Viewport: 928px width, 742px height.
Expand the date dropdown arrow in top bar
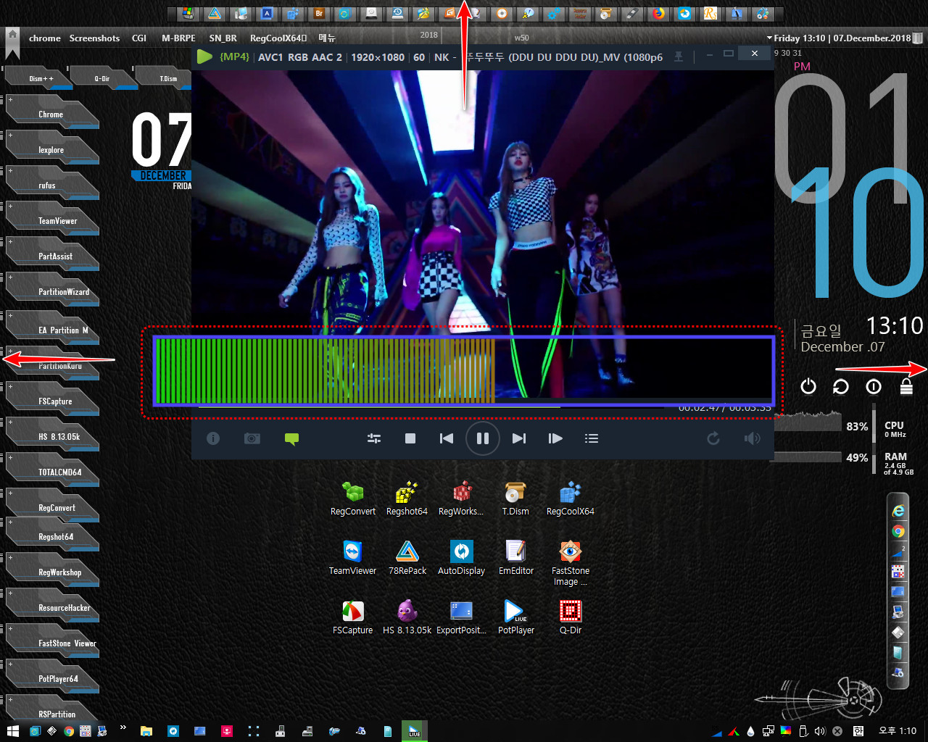769,38
